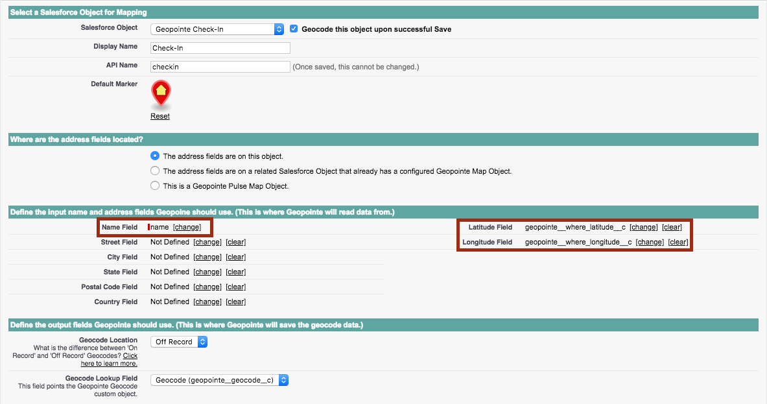
Task: Select address fields on related Salesforce Object option
Action: [x=155, y=171]
